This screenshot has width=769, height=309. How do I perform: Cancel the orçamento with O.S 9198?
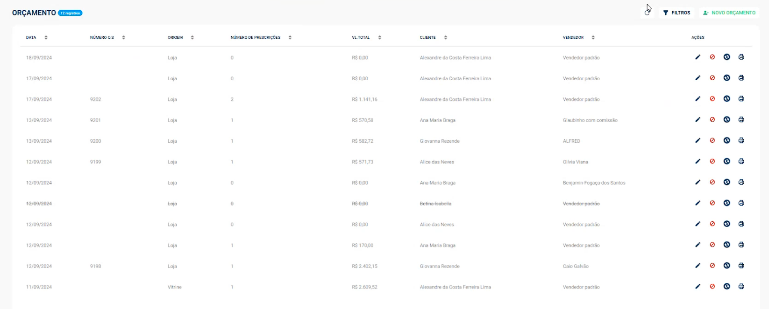point(712,266)
